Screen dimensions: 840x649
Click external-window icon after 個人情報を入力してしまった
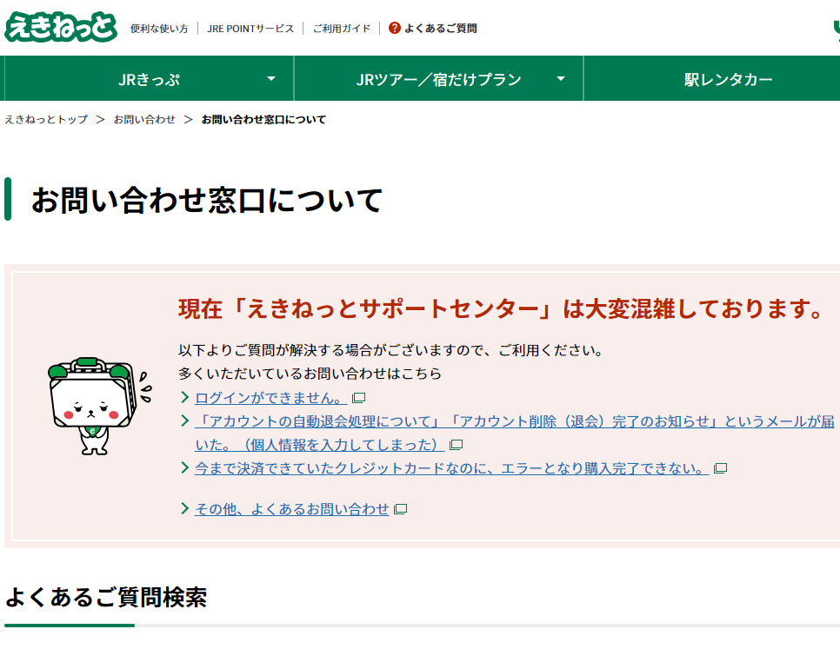[x=456, y=445]
